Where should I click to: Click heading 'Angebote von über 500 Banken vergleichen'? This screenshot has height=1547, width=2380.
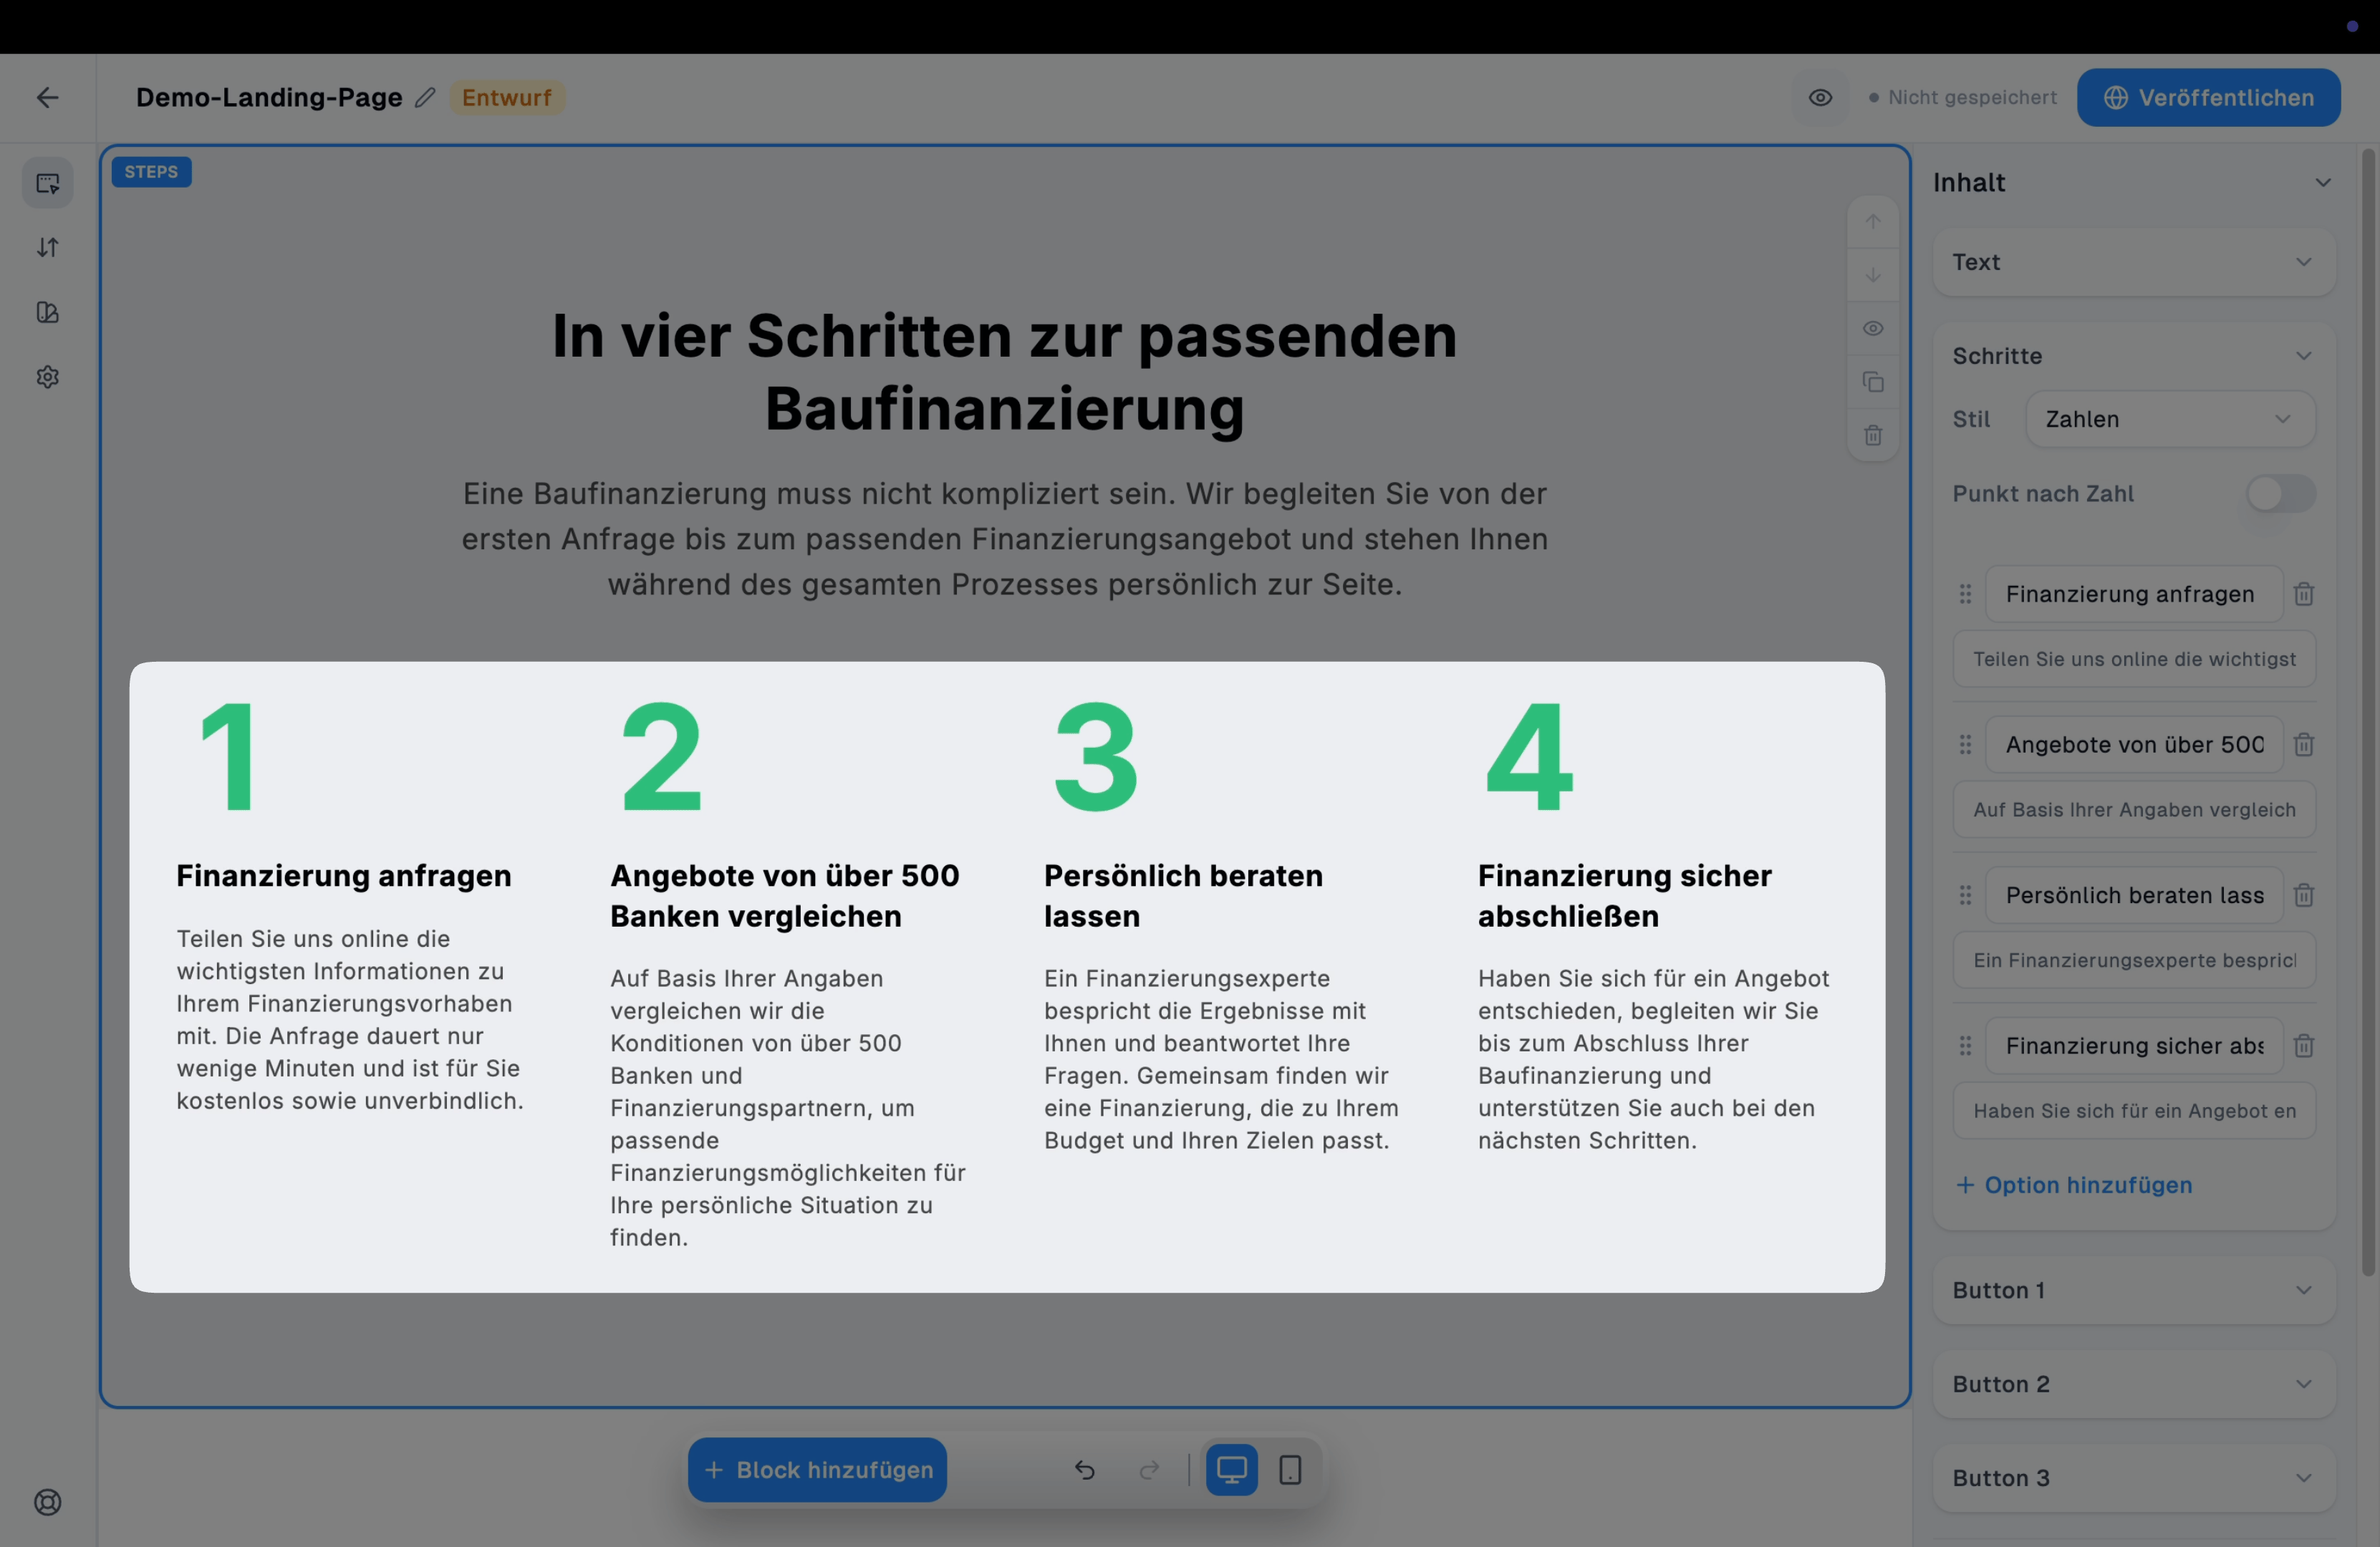[785, 896]
